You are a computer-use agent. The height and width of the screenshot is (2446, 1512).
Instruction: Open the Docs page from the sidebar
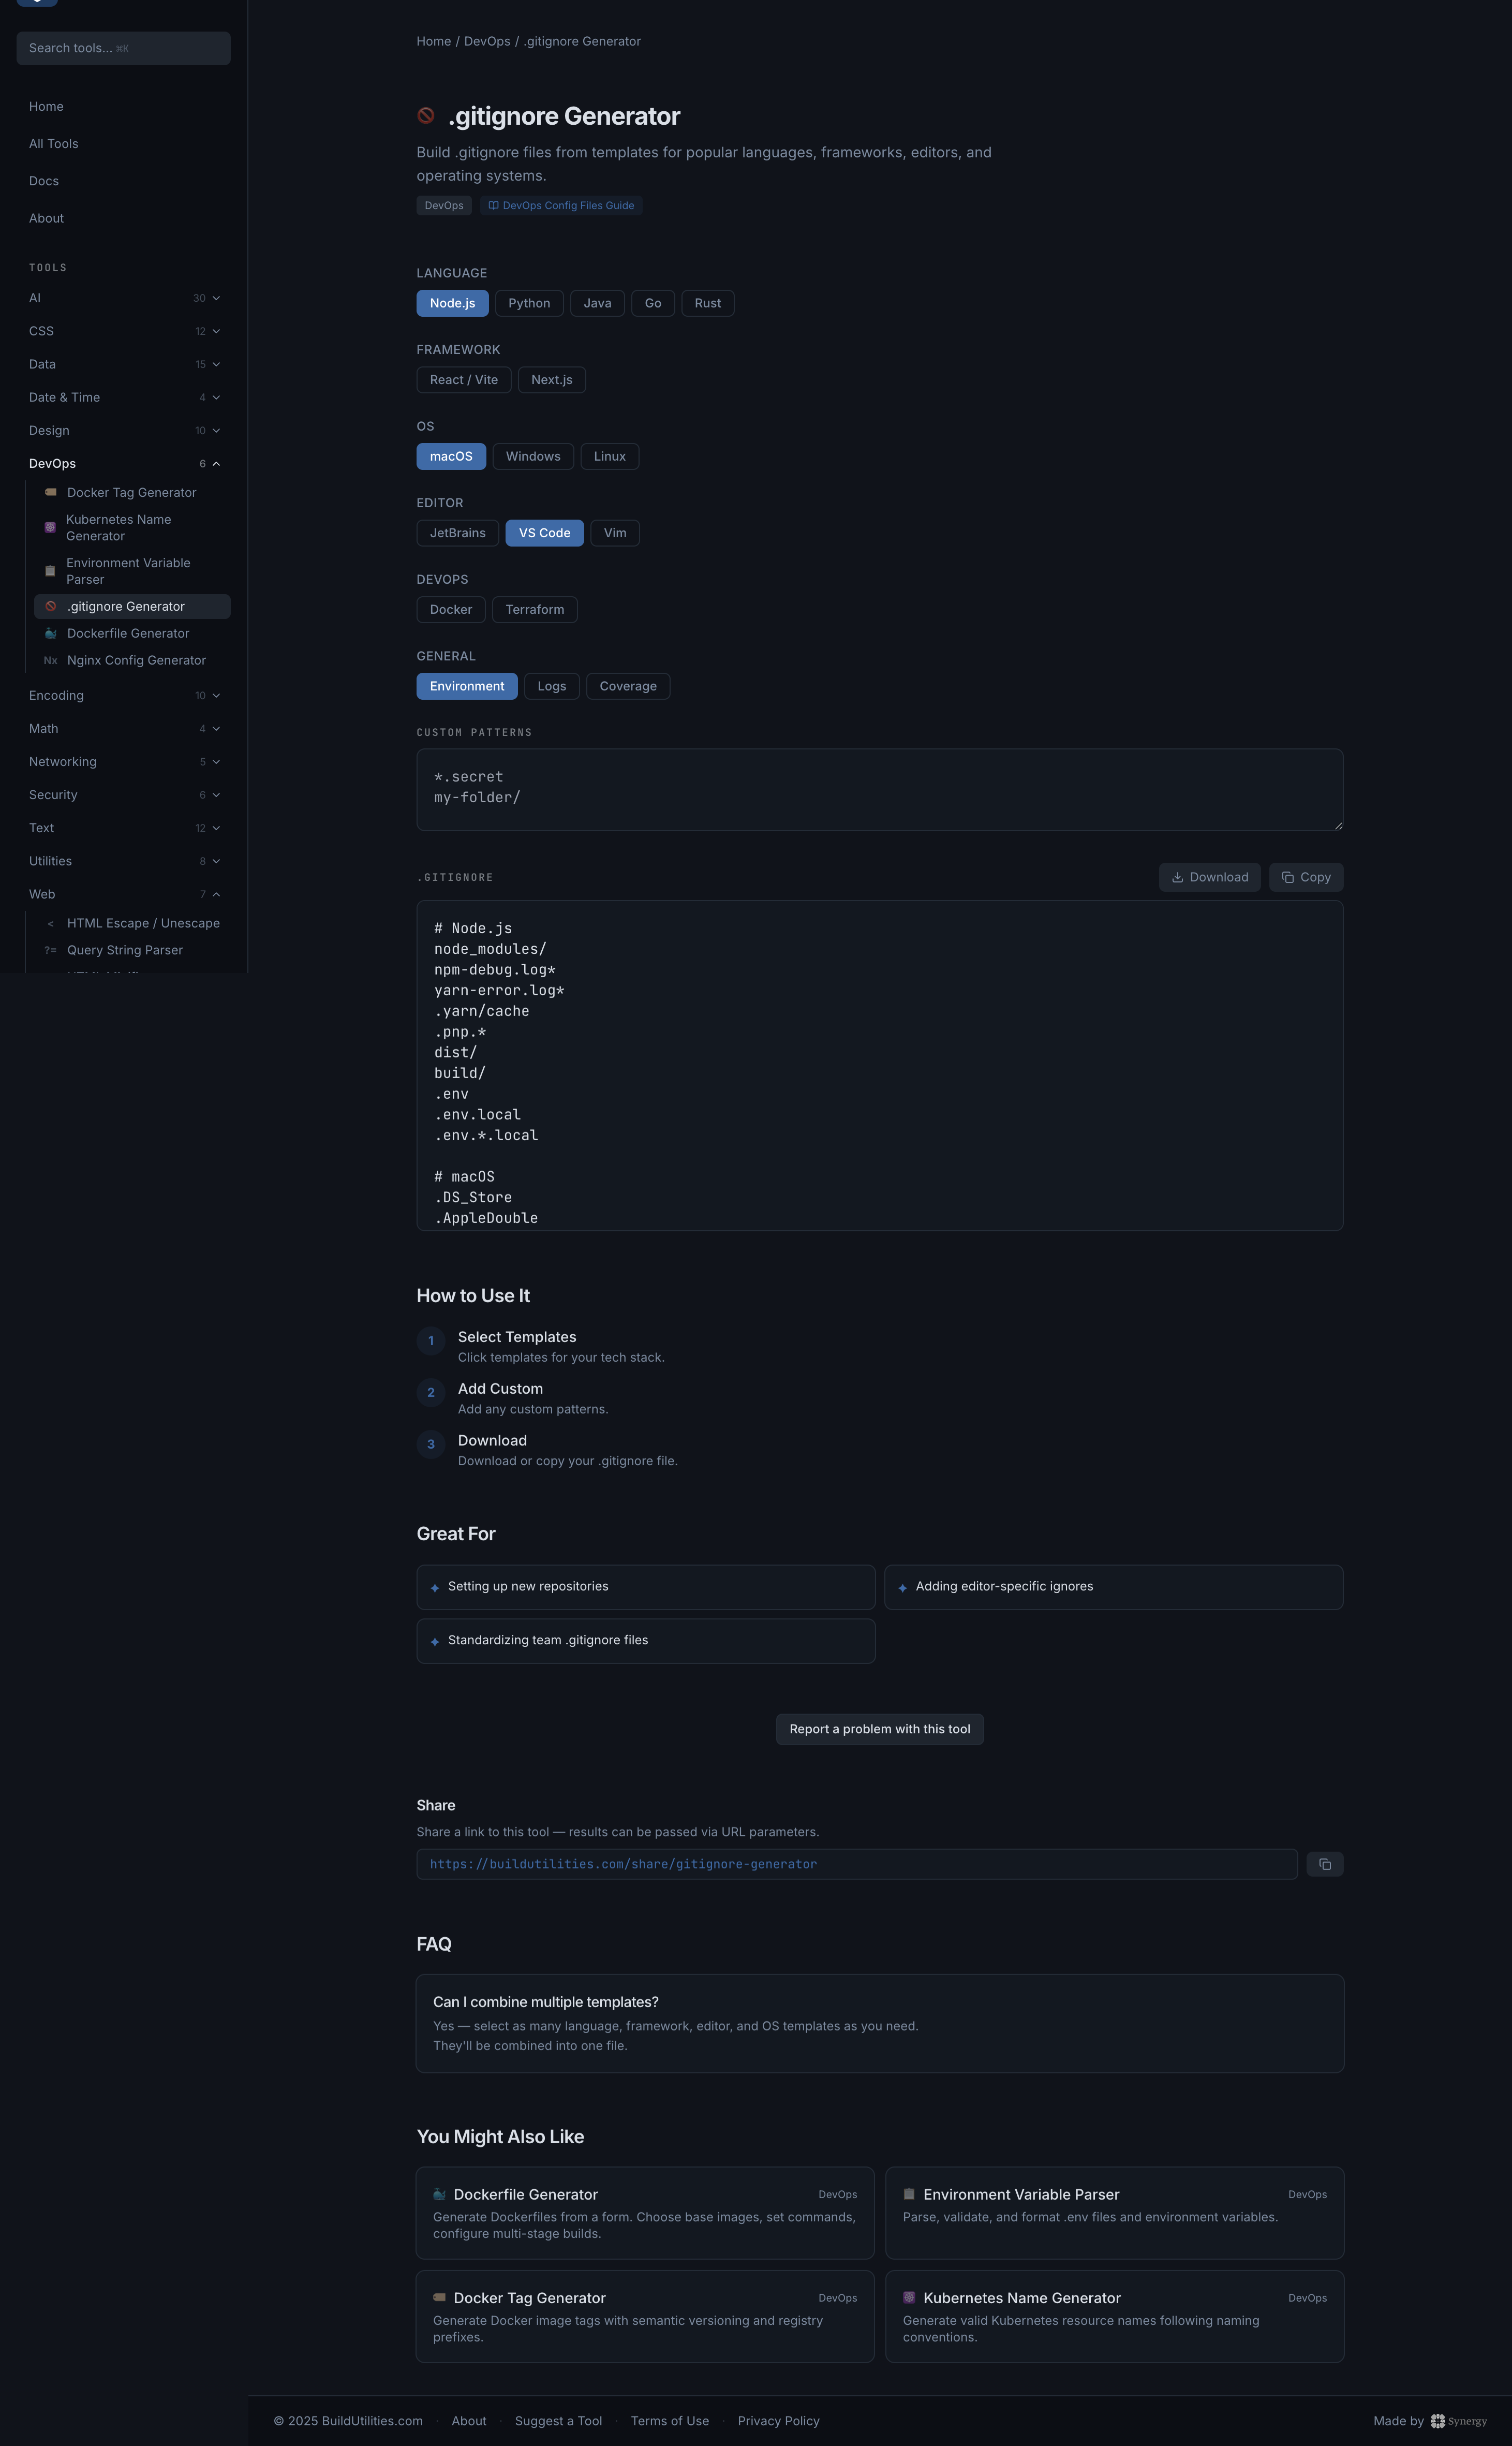click(x=44, y=181)
